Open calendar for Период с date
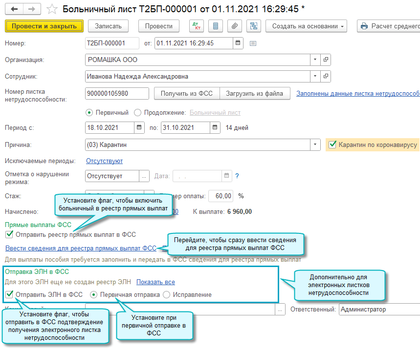The height and width of the screenshot is (352, 420). (x=139, y=127)
